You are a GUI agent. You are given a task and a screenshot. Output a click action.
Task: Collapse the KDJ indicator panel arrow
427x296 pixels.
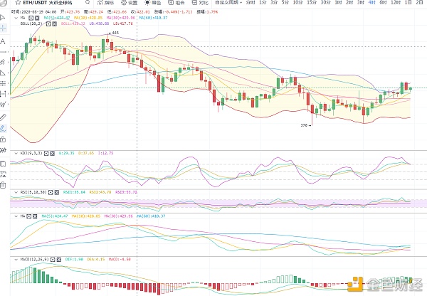[16, 152]
